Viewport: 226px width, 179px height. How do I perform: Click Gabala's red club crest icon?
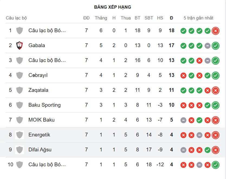click(x=19, y=45)
